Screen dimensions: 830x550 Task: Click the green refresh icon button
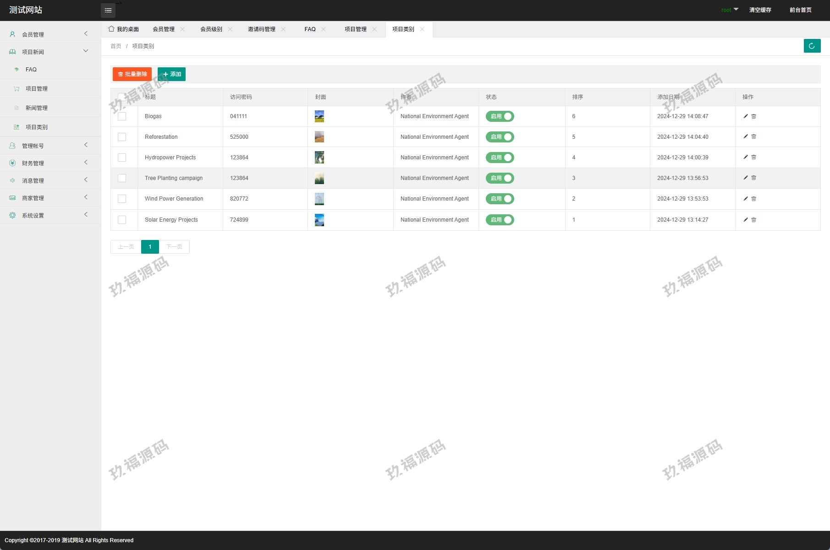point(812,46)
